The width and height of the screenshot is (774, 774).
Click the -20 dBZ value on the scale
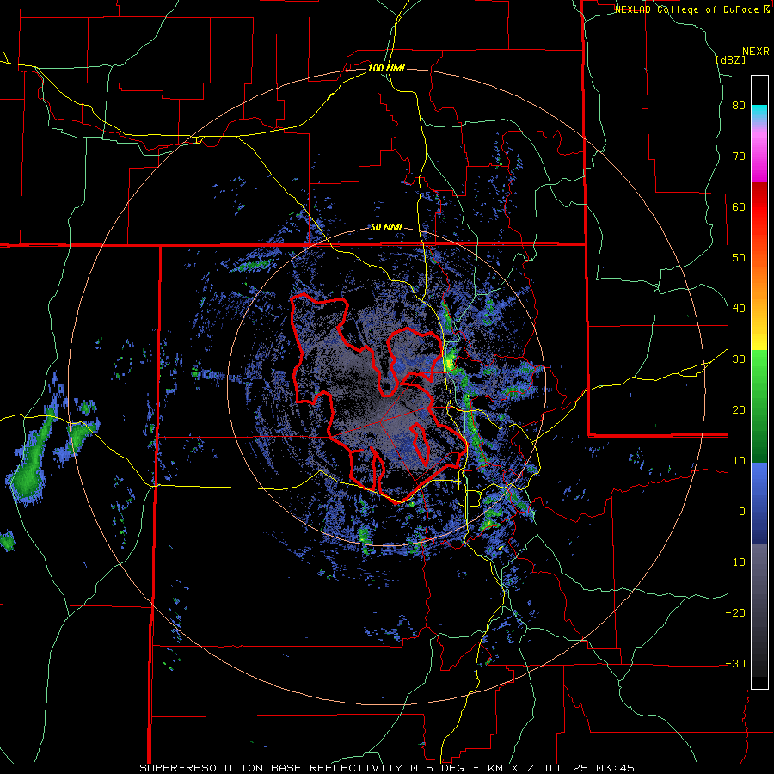point(735,613)
